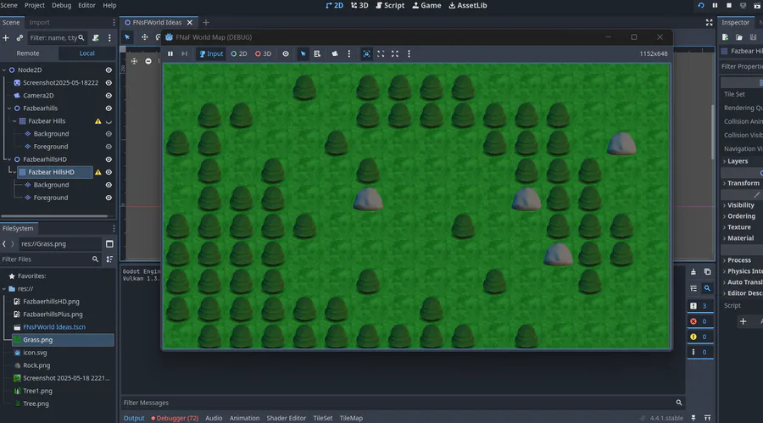The width and height of the screenshot is (763, 423).
Task: Click the next frame step button
Action: pos(185,53)
